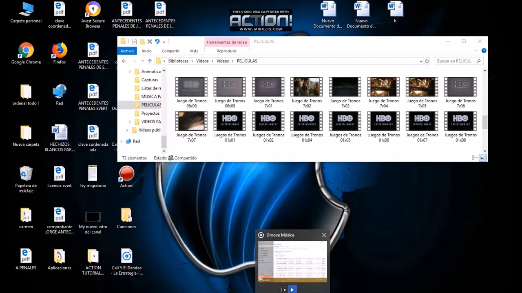Image resolution: width=522 pixels, height=293 pixels.
Task: Select the Red network desktop icon
Action: tap(60, 95)
